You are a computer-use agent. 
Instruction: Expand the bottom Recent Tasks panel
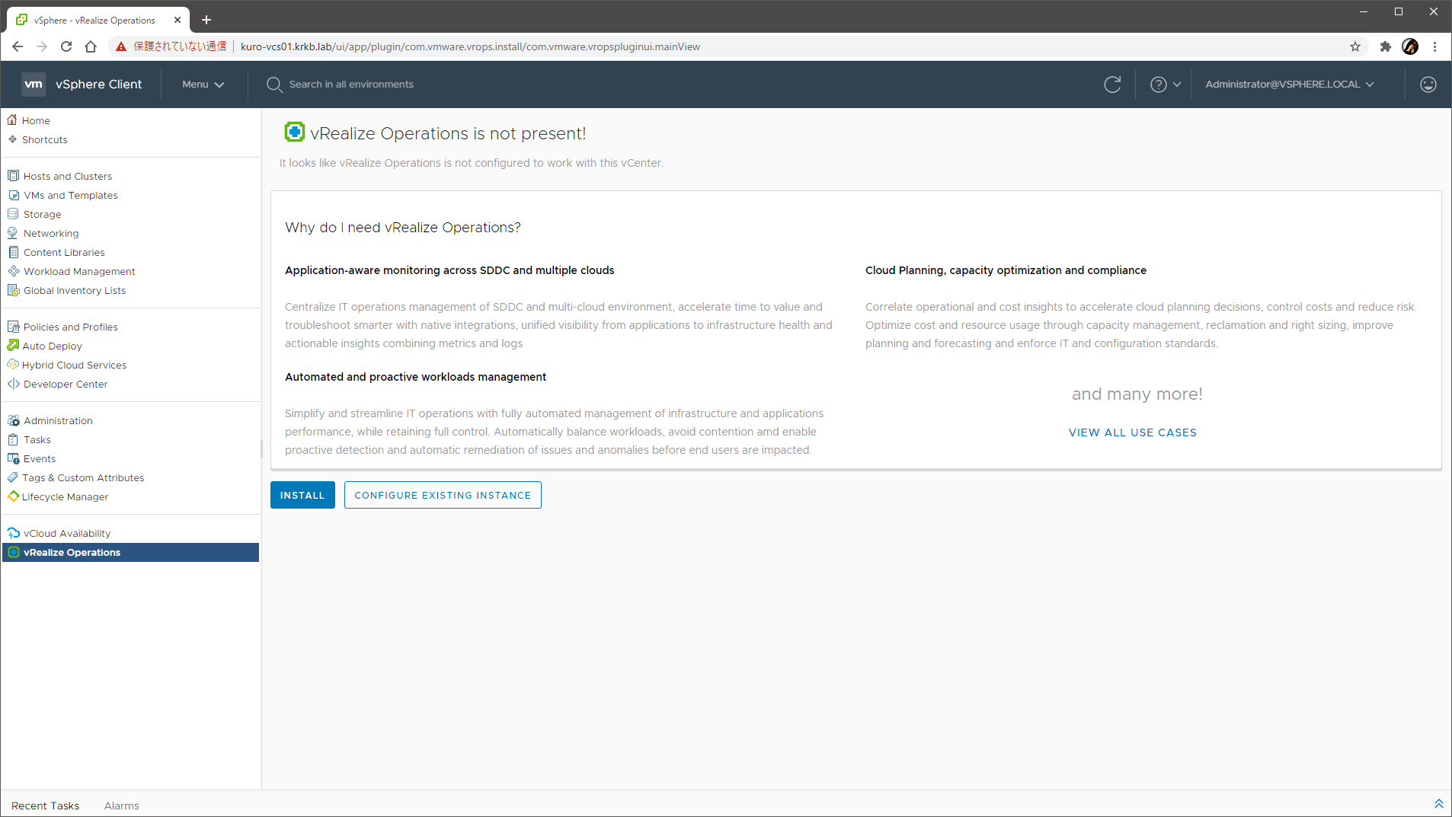pos(1438,804)
